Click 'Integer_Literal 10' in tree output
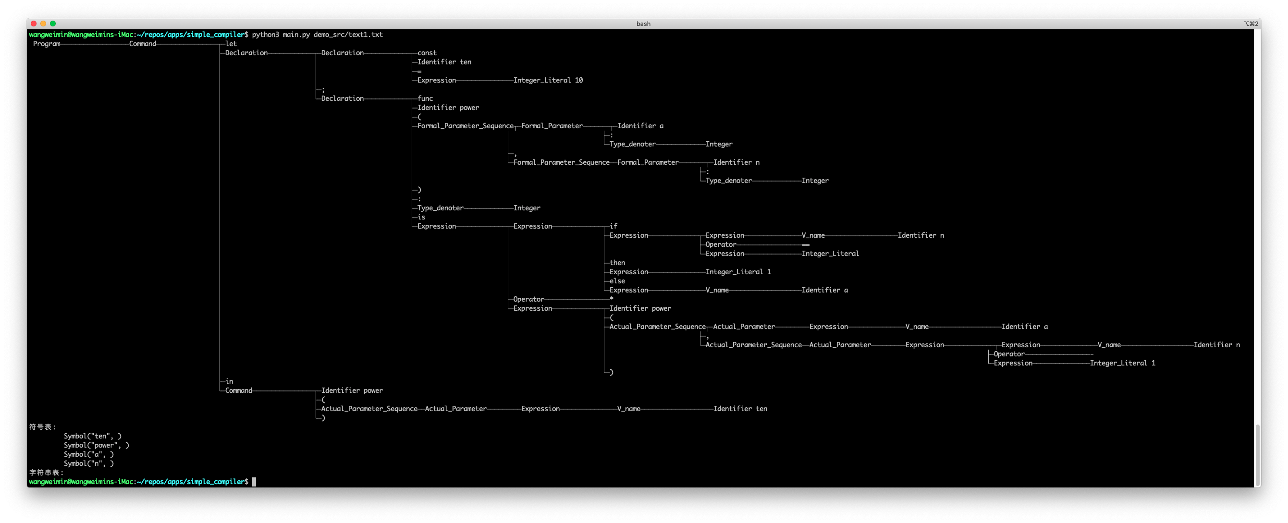The width and height of the screenshot is (1288, 523). pyautogui.click(x=548, y=80)
